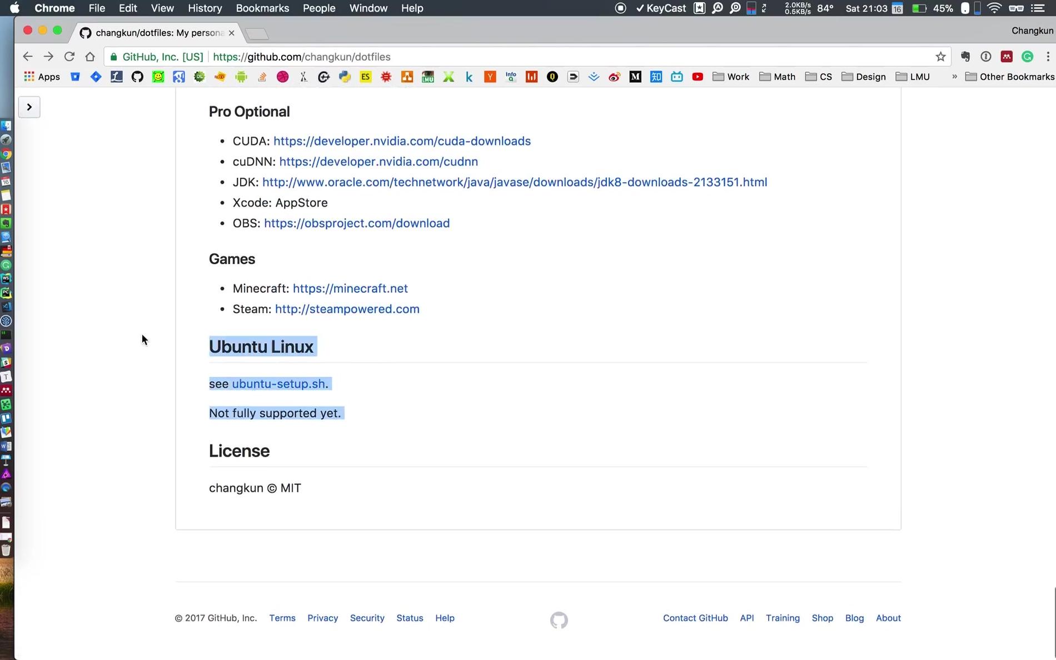Expand the Octotree sidebar arrow
The width and height of the screenshot is (1056, 660).
click(x=29, y=107)
